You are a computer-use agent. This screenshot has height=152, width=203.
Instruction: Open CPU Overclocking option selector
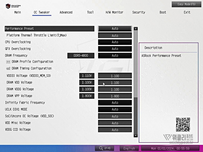coord(115,42)
